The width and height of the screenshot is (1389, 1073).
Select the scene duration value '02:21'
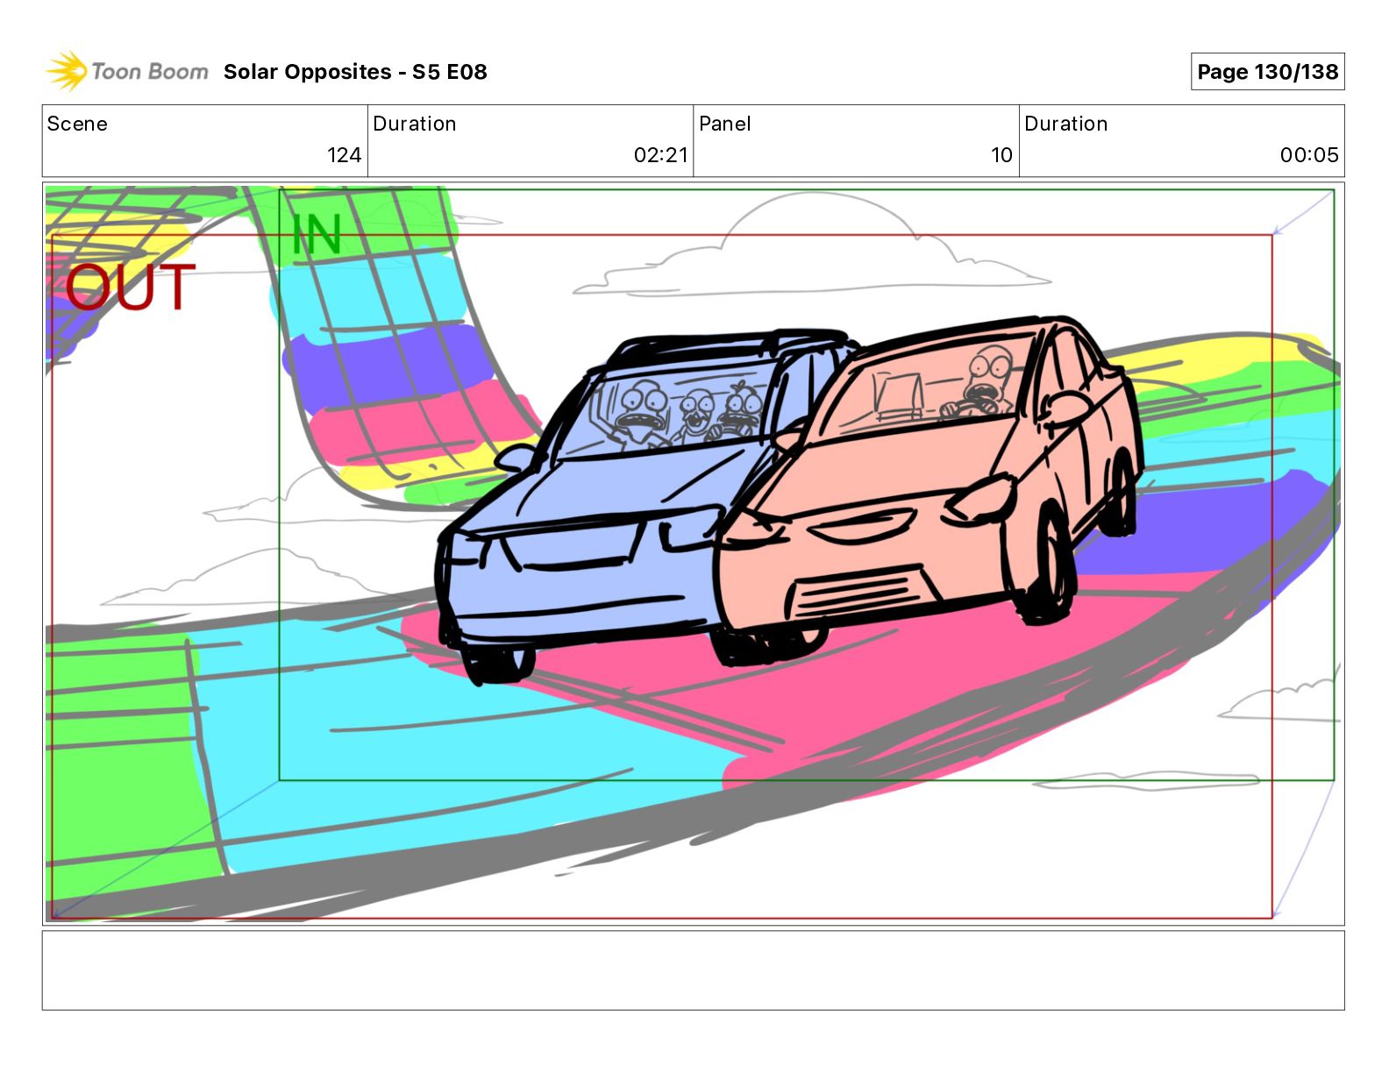[x=661, y=155]
